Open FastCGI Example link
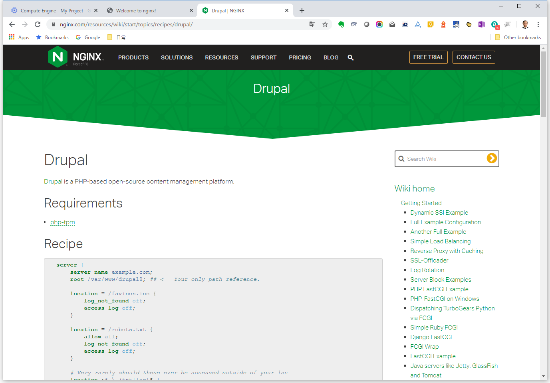 pyautogui.click(x=433, y=356)
